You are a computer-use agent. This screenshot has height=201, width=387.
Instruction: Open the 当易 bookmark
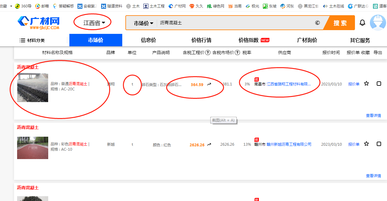coord(235,6)
